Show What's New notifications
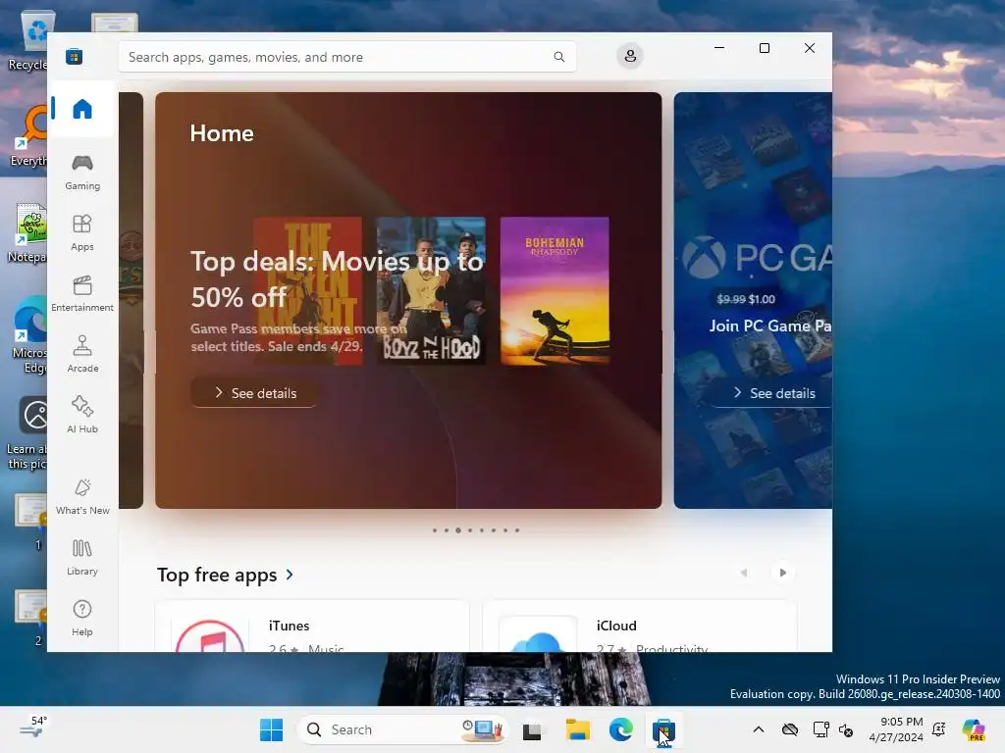Screen dimensions: 1005x753 [x=82, y=497]
